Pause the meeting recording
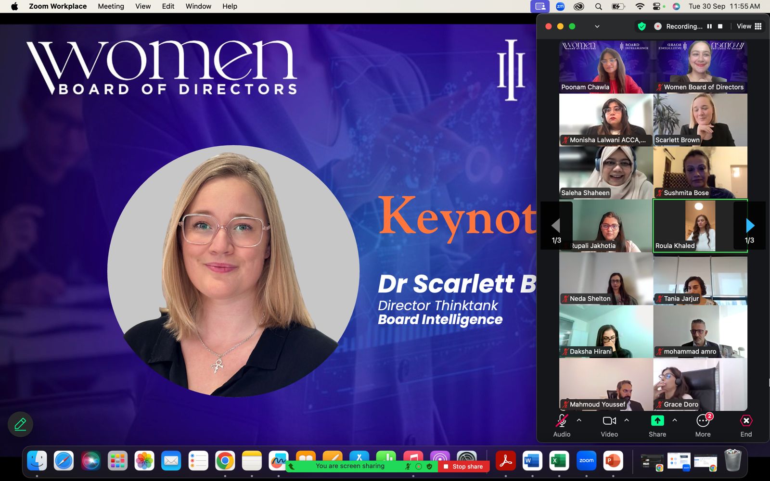This screenshot has width=770, height=481. pos(709,26)
